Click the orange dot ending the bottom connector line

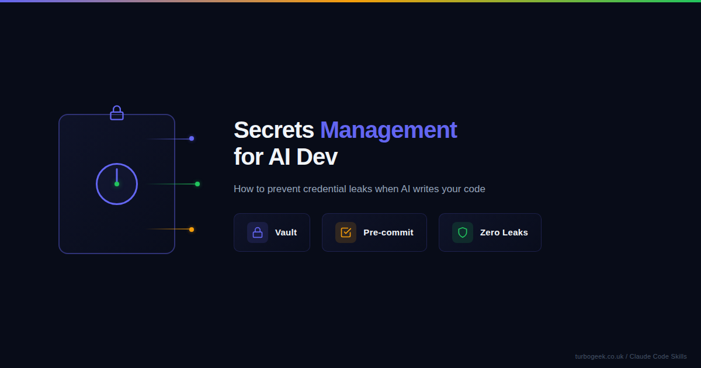(x=192, y=230)
